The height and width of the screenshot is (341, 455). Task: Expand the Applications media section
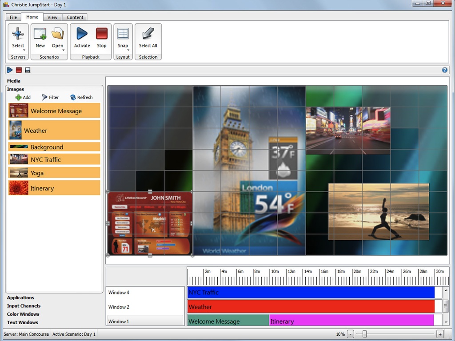20,297
